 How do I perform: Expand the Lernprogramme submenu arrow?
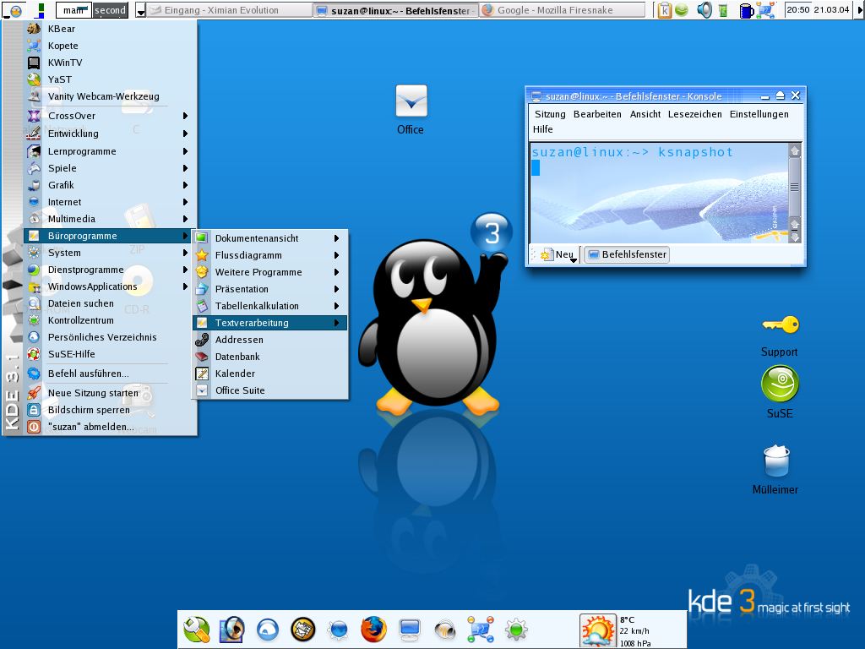click(185, 151)
